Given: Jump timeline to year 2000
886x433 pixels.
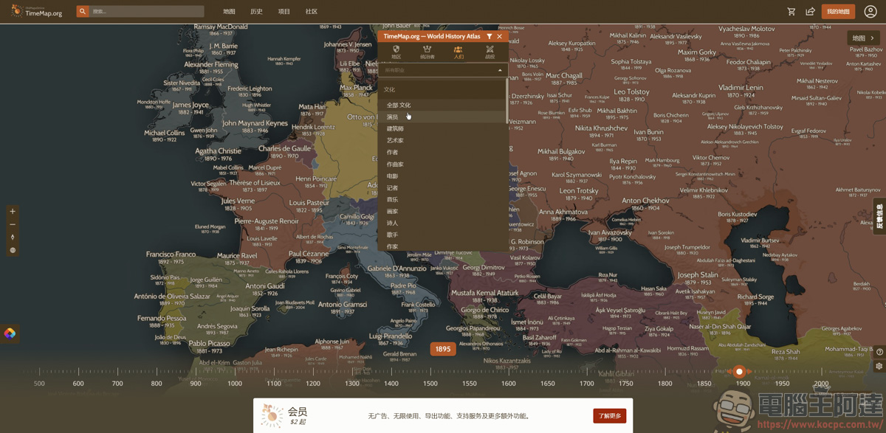Looking at the screenshot, I should click(820, 384).
